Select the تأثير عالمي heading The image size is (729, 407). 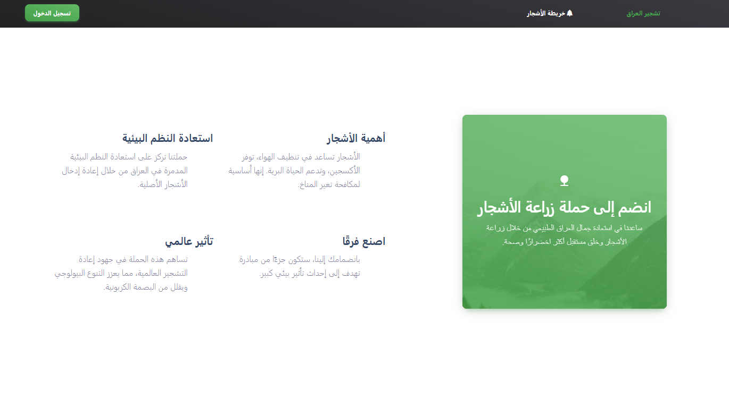pos(189,242)
